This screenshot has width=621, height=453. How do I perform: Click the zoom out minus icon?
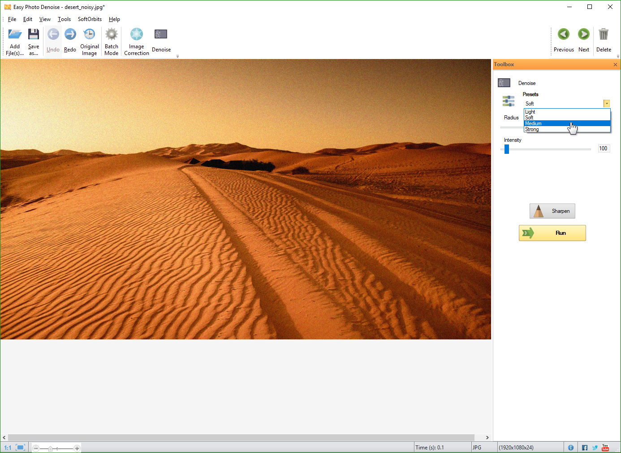(36, 448)
